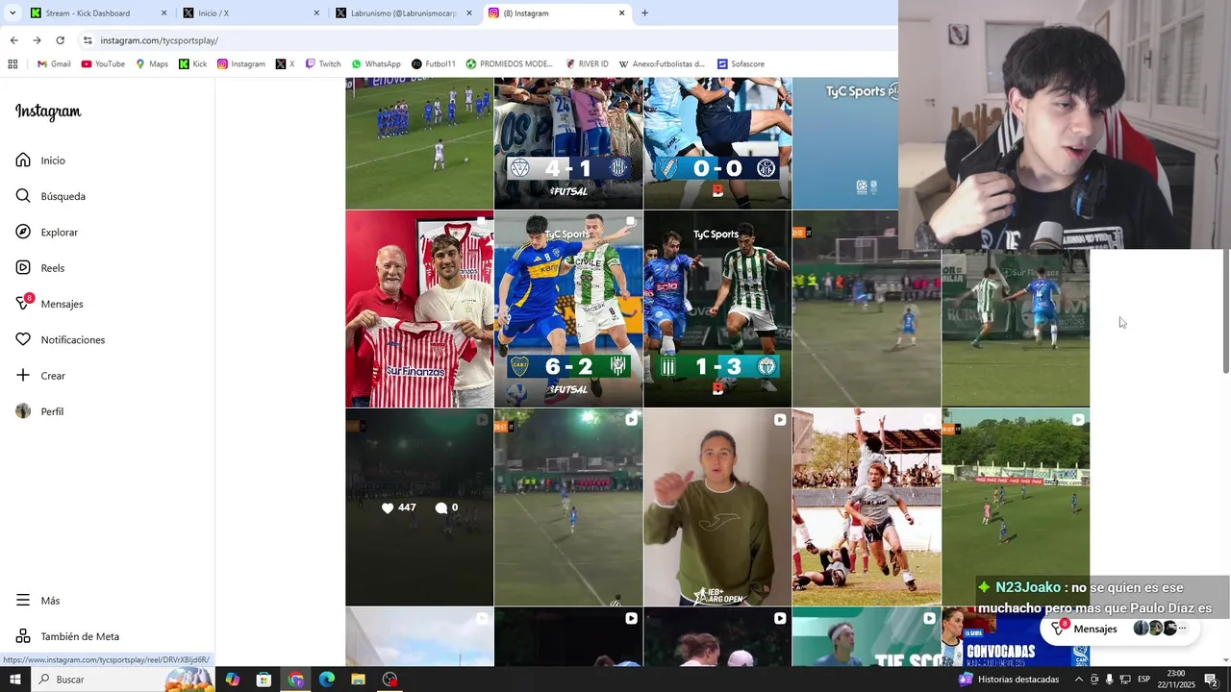Screen dimensions: 1231x692
Task: Open Notificaciones from the sidebar
Action: (60, 340)
